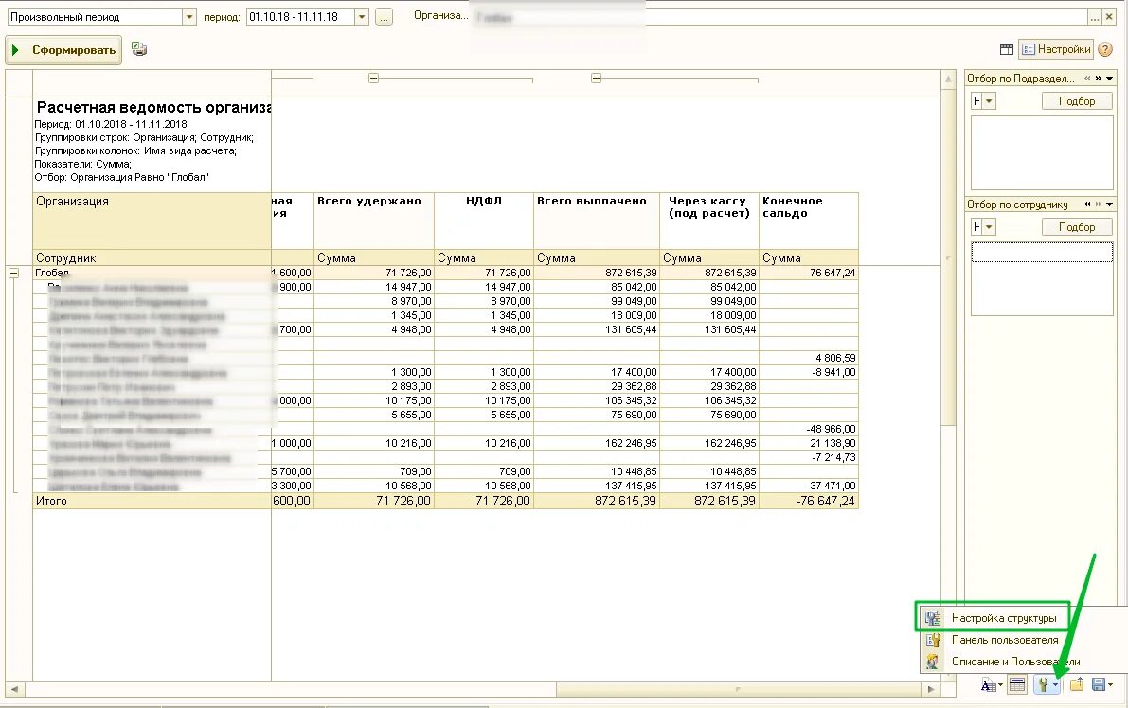Click the text format icon with letter A
The width and height of the screenshot is (1128, 708).
click(988, 685)
